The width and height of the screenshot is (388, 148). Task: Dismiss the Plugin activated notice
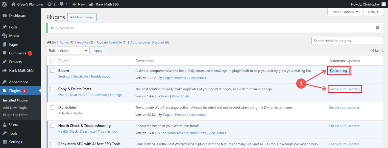point(377,27)
